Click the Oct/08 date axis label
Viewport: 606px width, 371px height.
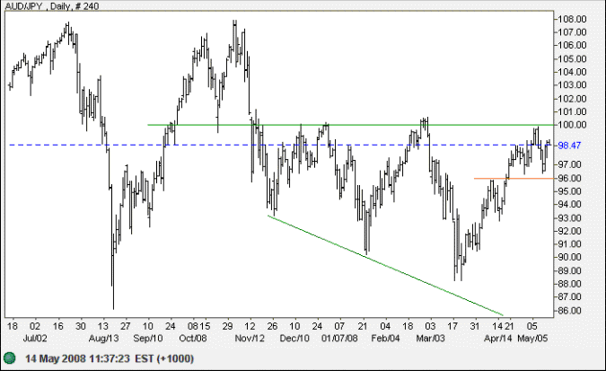click(193, 338)
